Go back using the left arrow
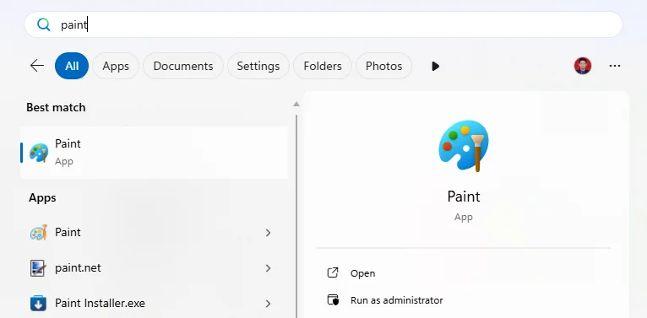 coord(37,66)
